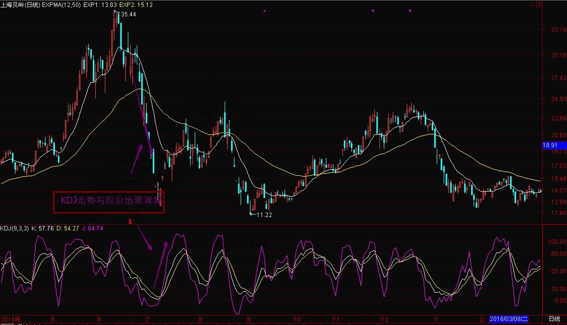Click the highlighted 2016/03/08 date marker

(x=509, y=319)
